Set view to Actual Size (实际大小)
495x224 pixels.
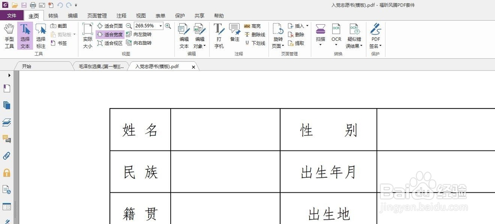88,36
